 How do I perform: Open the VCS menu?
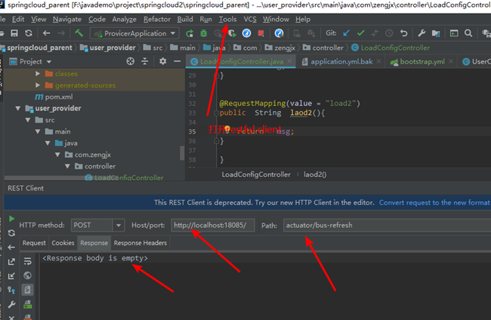point(250,20)
